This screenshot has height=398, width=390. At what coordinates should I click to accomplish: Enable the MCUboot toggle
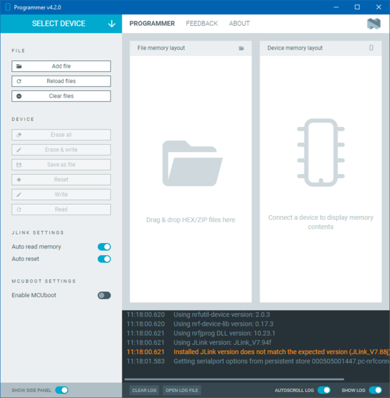[104, 295]
